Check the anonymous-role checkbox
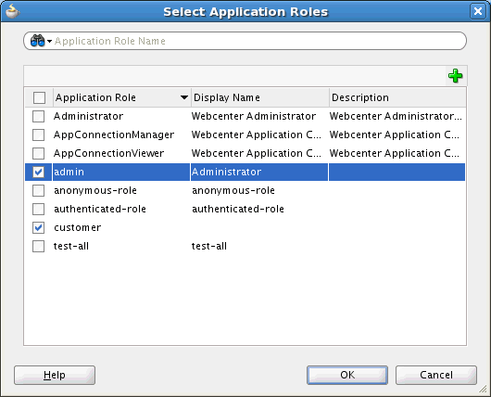 39,190
